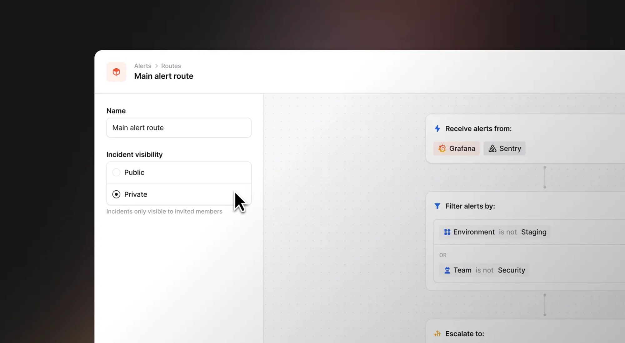Click the Environment grid icon
Image resolution: width=625 pixels, height=343 pixels.
coord(447,232)
